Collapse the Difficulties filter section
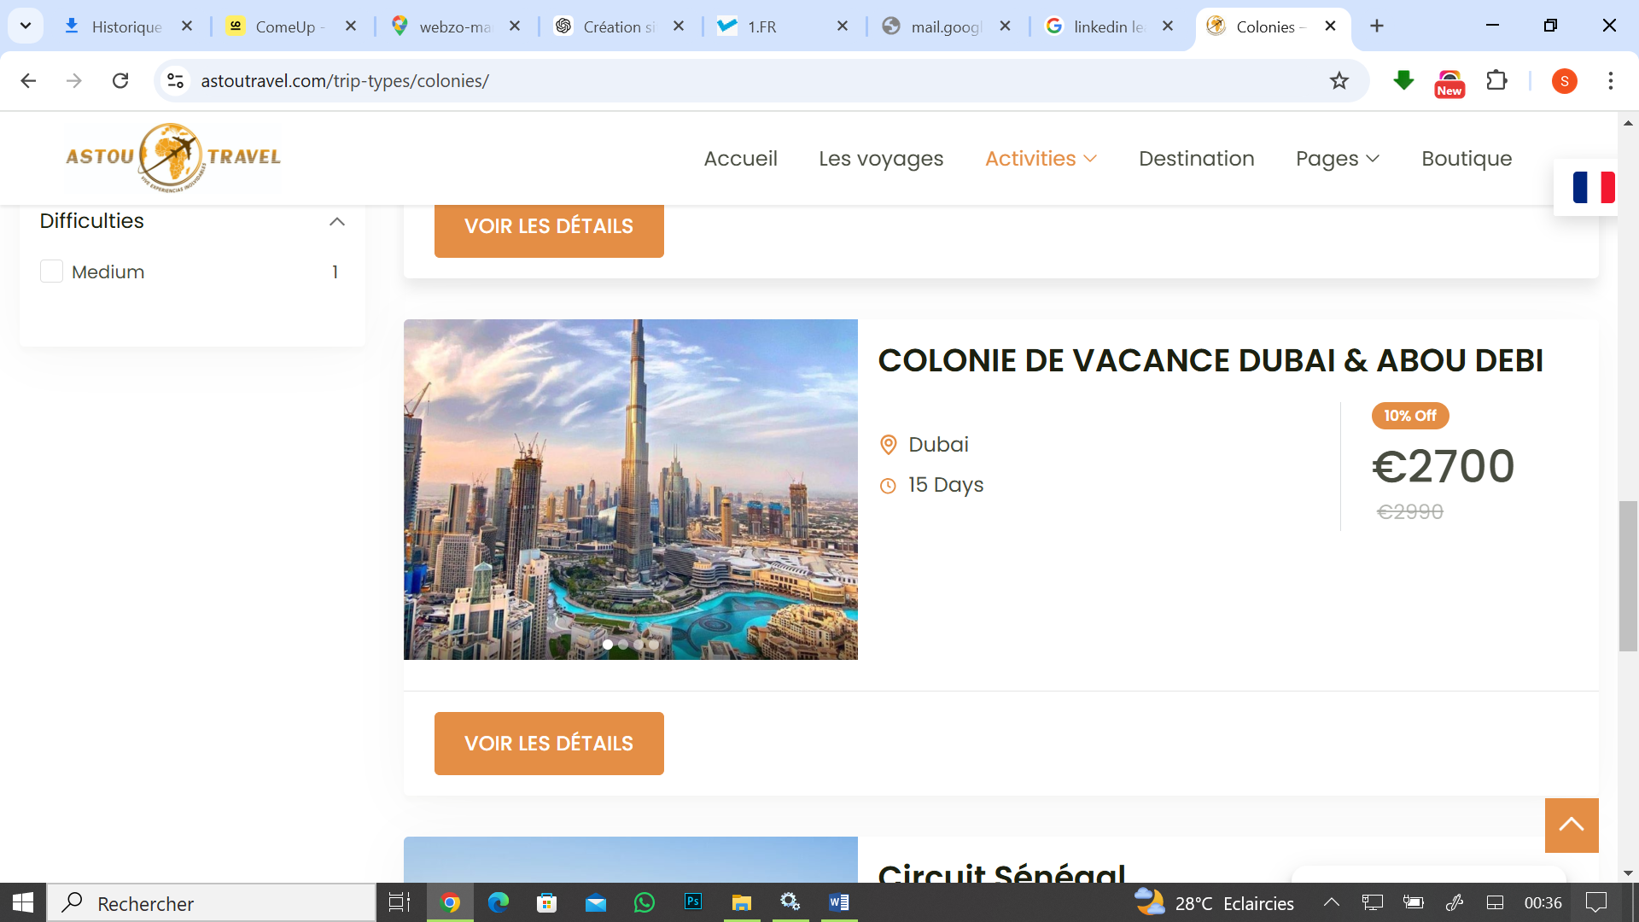The width and height of the screenshot is (1639, 922). 337,221
